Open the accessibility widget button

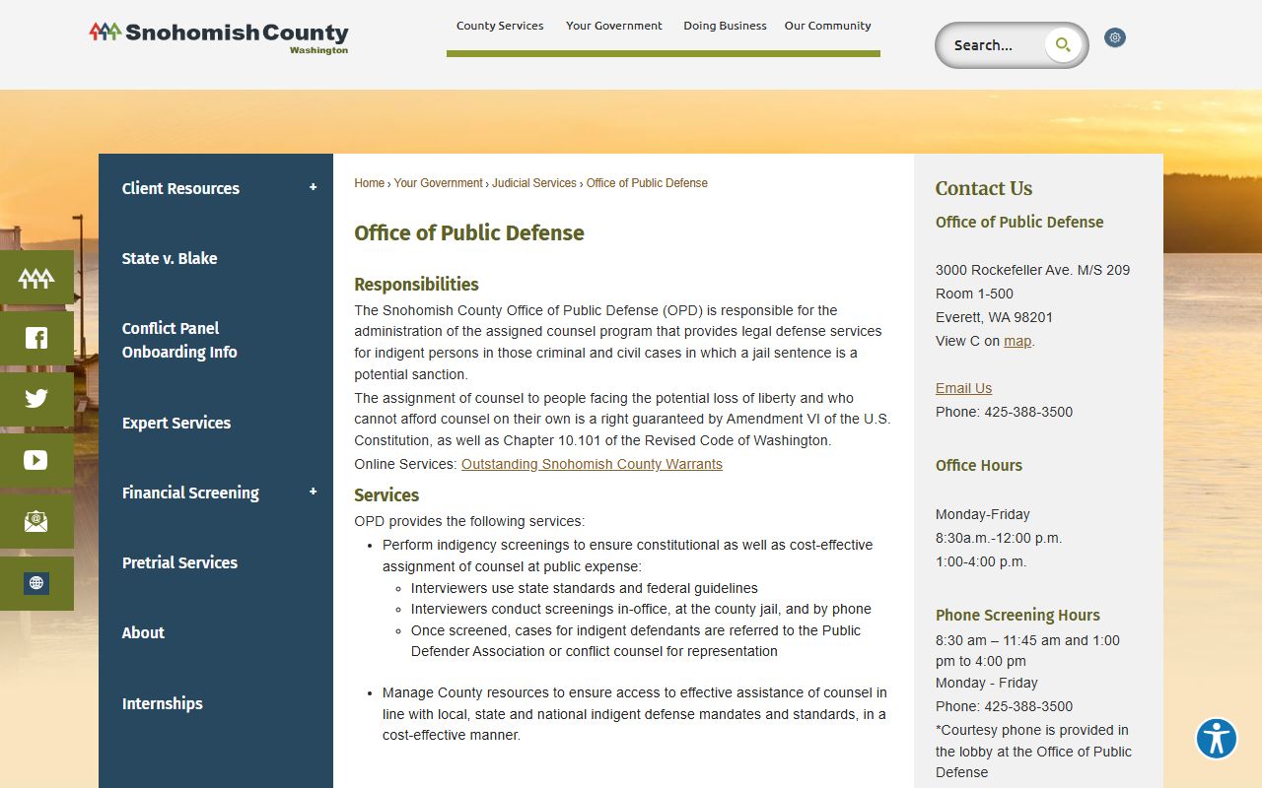[1217, 738]
